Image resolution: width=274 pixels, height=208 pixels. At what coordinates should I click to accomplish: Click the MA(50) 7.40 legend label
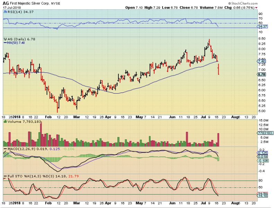coord(16,43)
